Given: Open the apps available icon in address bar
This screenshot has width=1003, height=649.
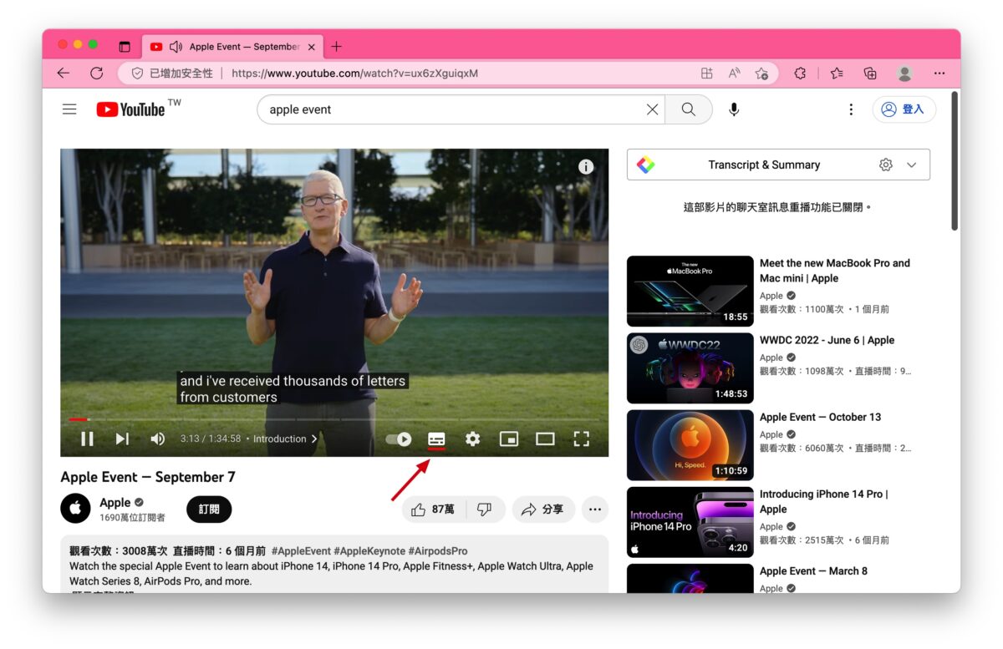Looking at the screenshot, I should (707, 74).
